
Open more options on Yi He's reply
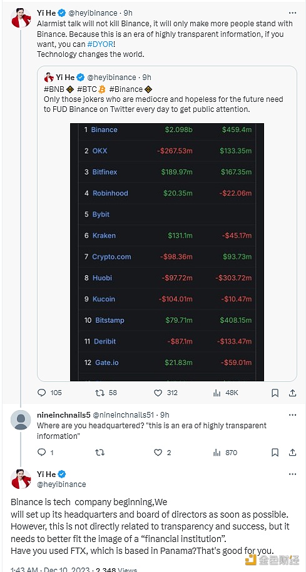pos(292,474)
